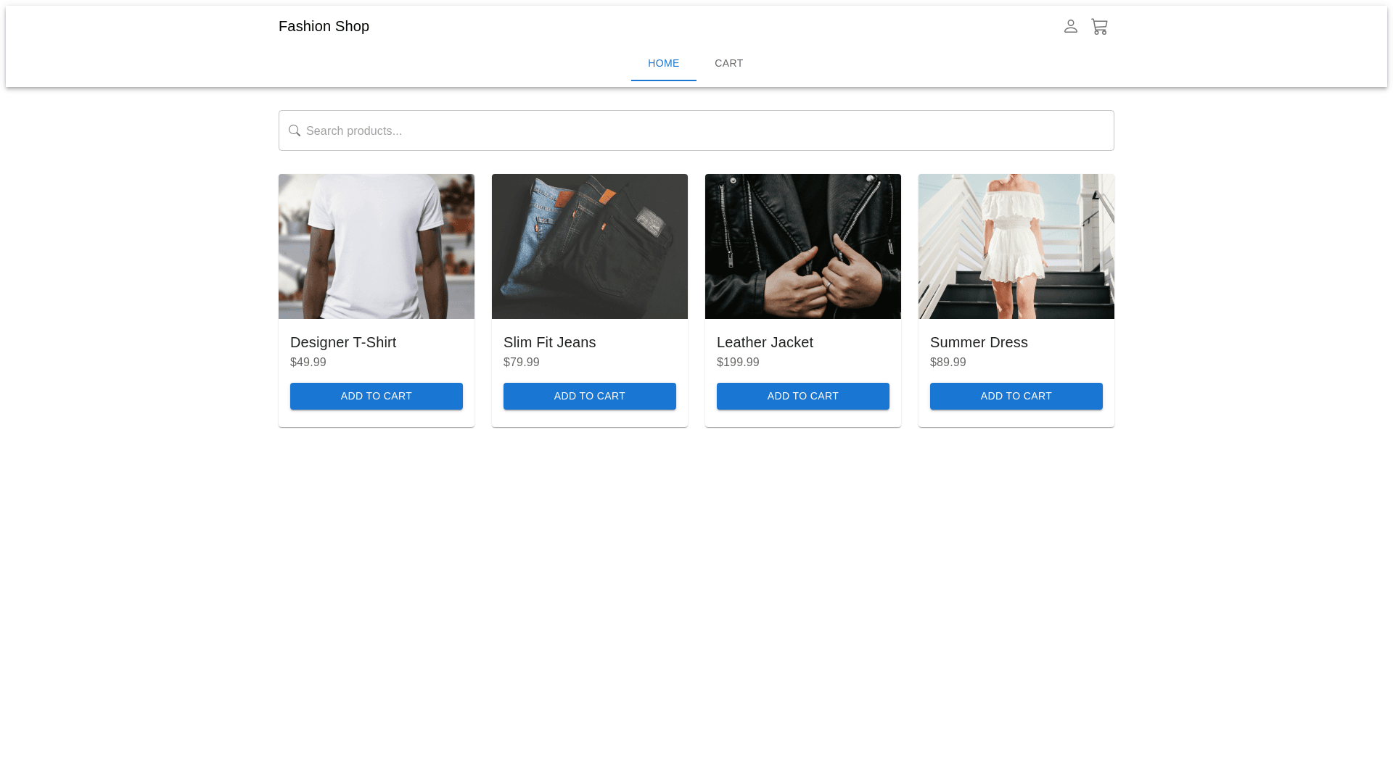This screenshot has height=783, width=1393.
Task: Switch to the Home tab
Action: pyautogui.click(x=663, y=63)
